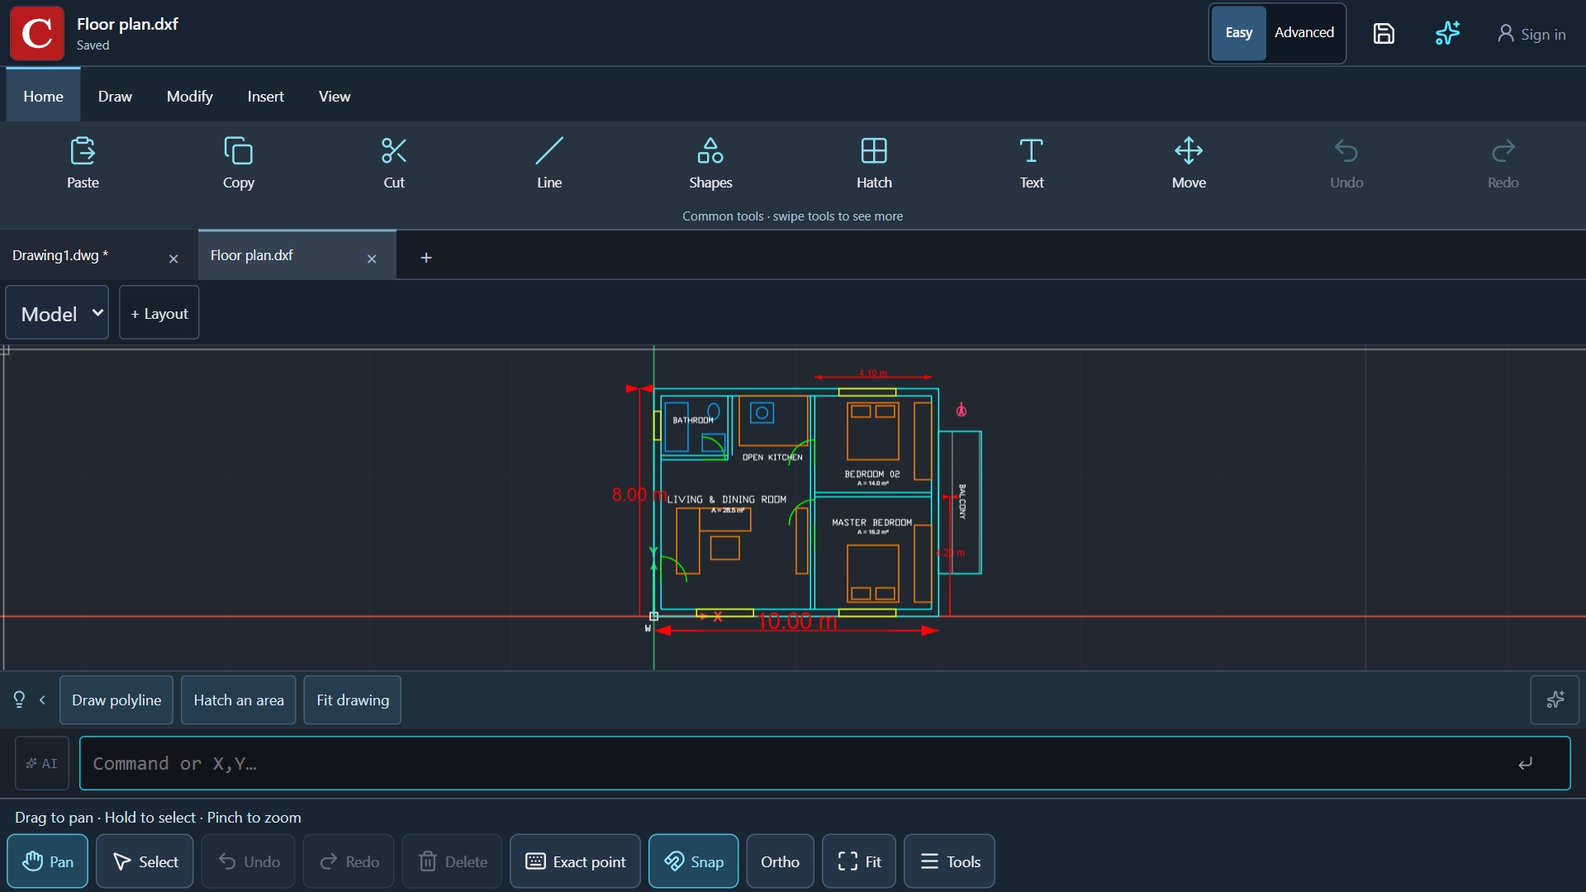Viewport: 1586px width, 892px height.
Task: Switch to Easy mode
Action: pos(1238,33)
